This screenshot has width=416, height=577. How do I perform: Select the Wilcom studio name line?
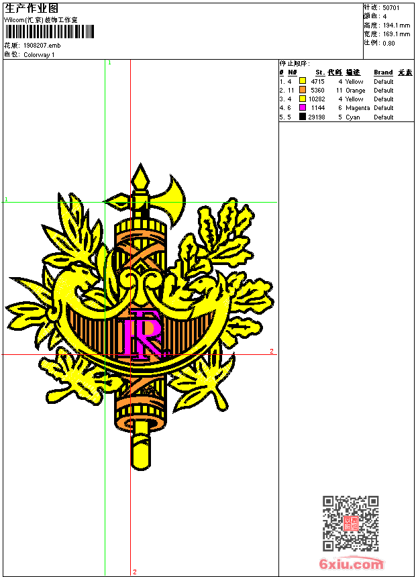(41, 20)
